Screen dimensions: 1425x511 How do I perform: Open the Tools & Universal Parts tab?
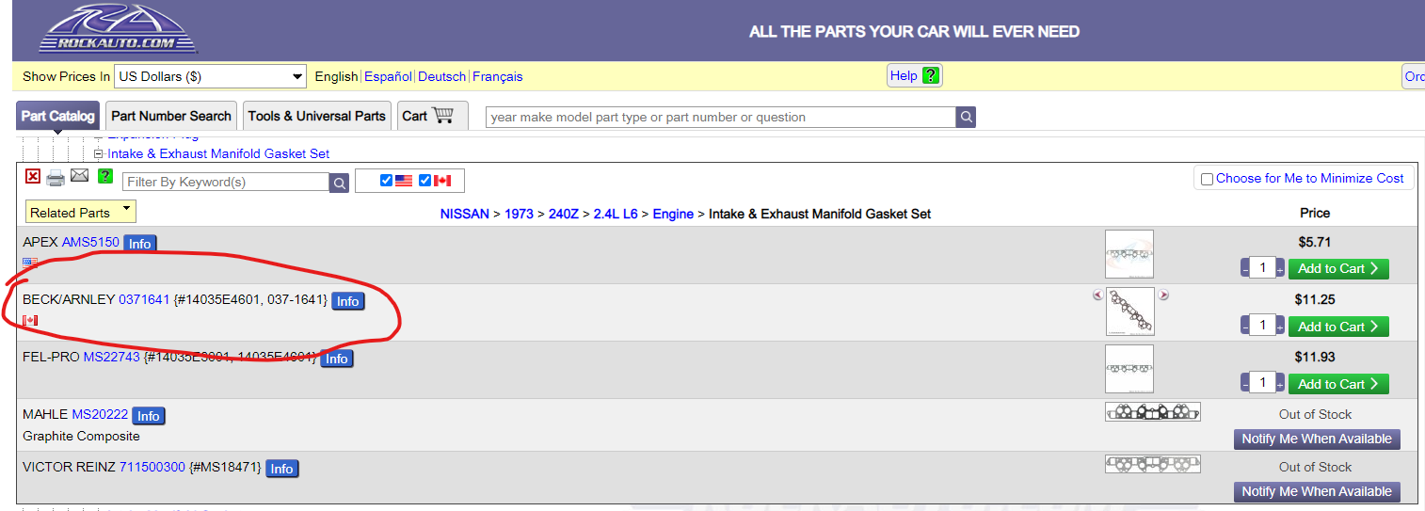coord(317,116)
